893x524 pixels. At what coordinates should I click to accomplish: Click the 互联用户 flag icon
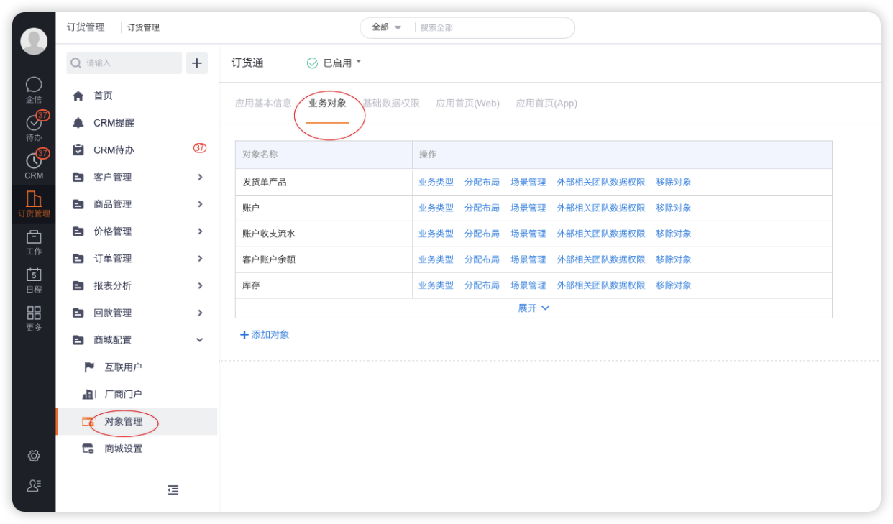coord(89,367)
